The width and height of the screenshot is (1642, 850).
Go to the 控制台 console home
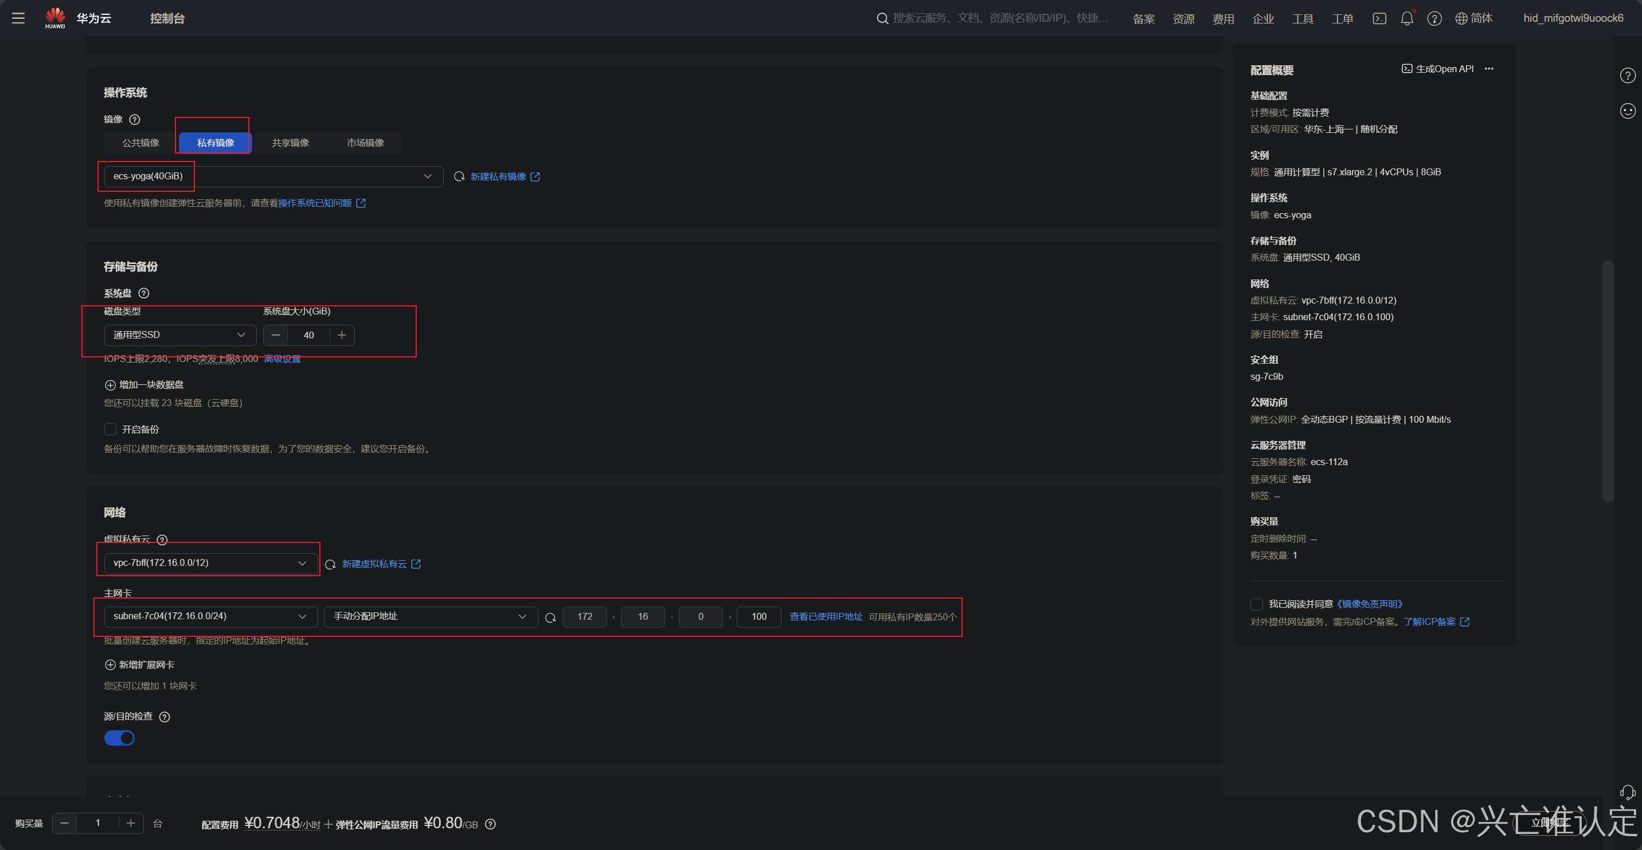[x=167, y=18]
